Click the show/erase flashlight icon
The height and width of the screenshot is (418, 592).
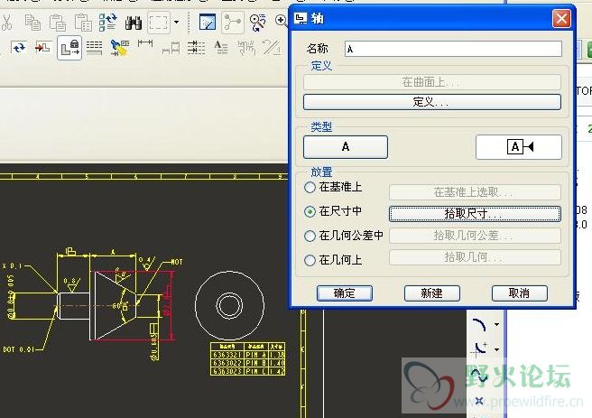coord(120,48)
